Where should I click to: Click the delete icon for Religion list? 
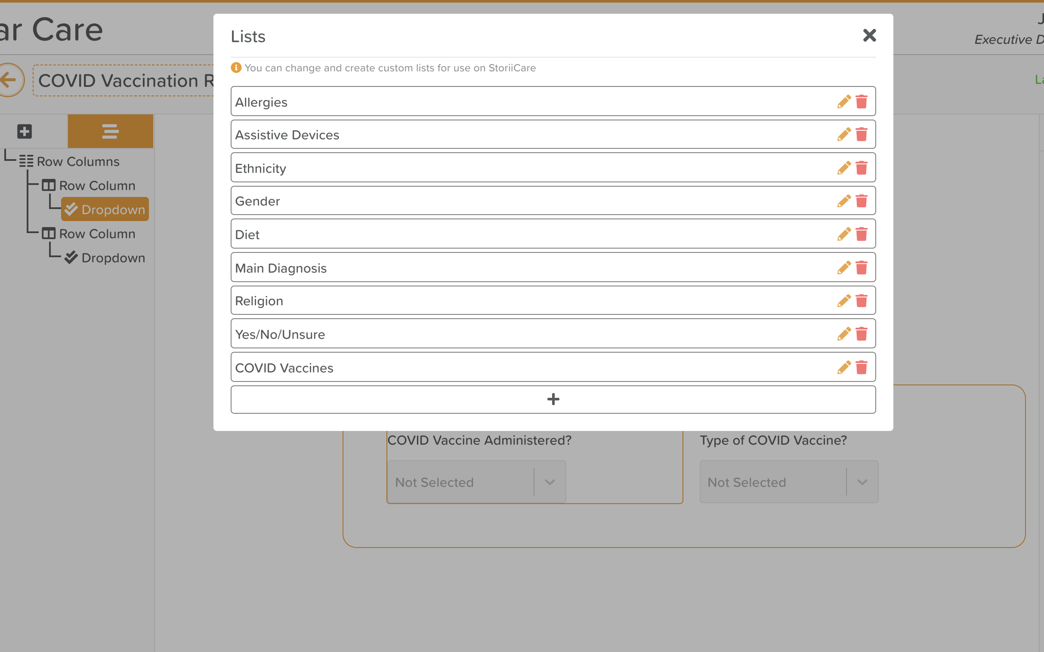(x=862, y=301)
